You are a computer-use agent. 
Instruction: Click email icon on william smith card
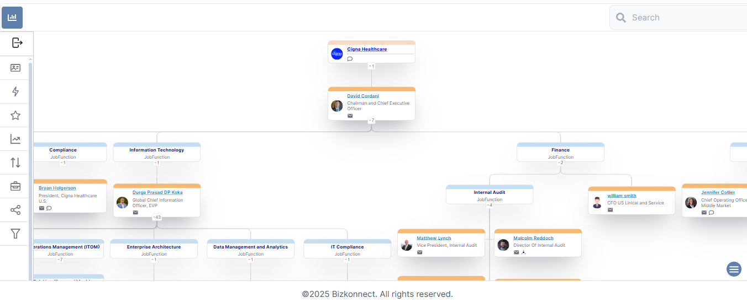coord(611,209)
